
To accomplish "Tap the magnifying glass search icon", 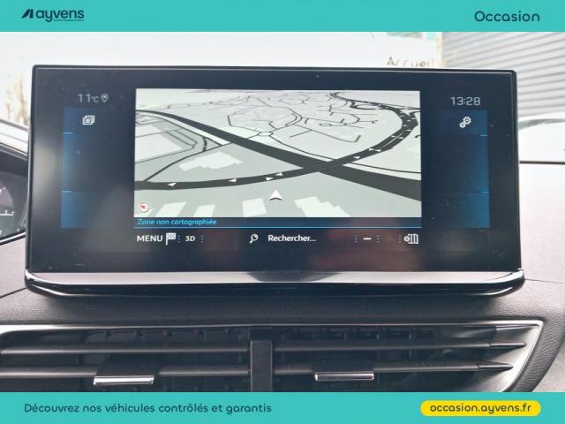I will tap(253, 238).
